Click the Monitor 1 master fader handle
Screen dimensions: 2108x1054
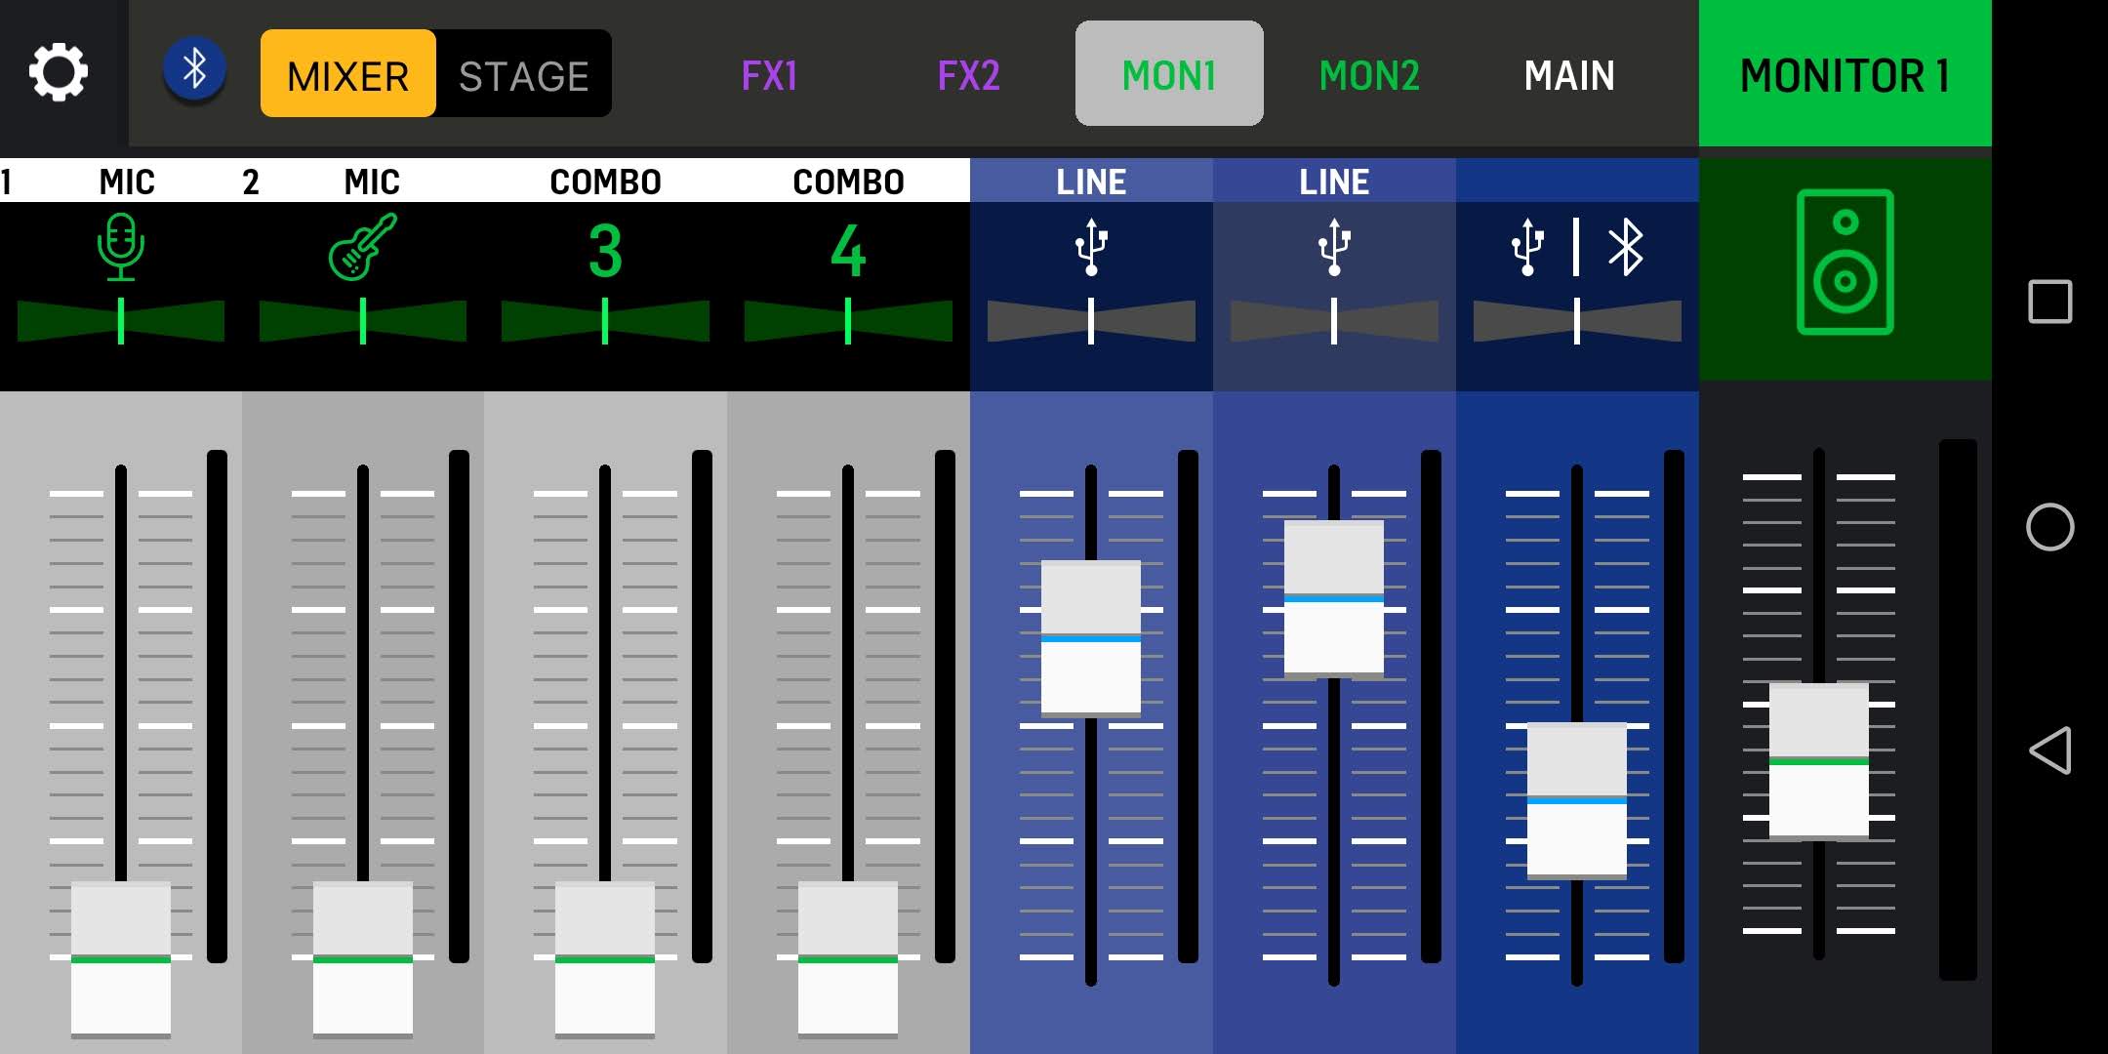pos(1818,760)
